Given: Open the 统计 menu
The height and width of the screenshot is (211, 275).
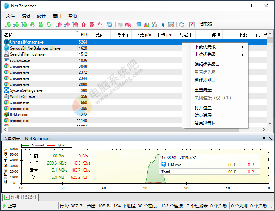Looking at the screenshot, I should coord(41,16).
